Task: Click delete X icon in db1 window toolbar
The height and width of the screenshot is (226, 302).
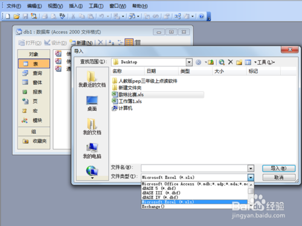Action: 100,42
